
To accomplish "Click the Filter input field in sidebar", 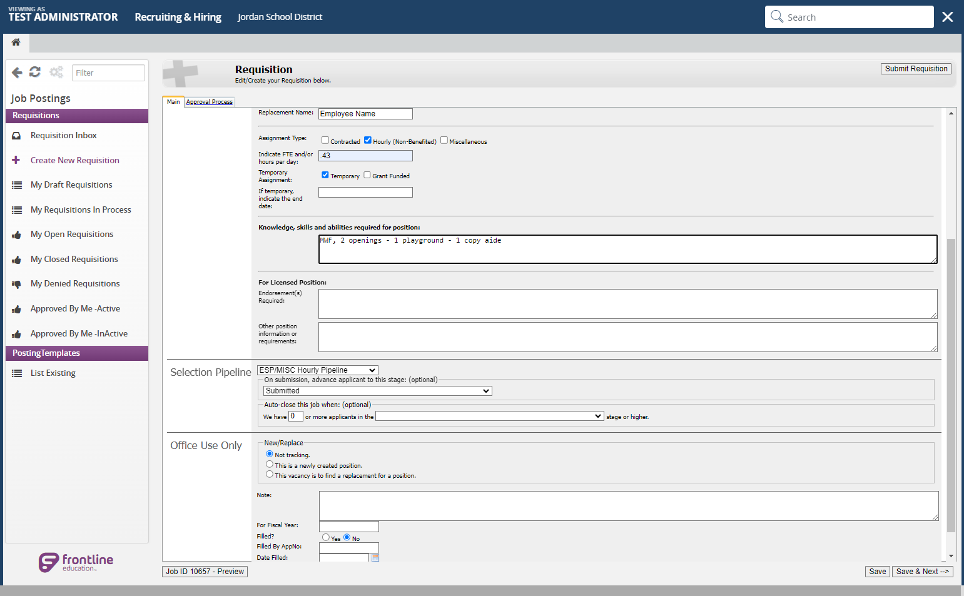I will tap(108, 73).
